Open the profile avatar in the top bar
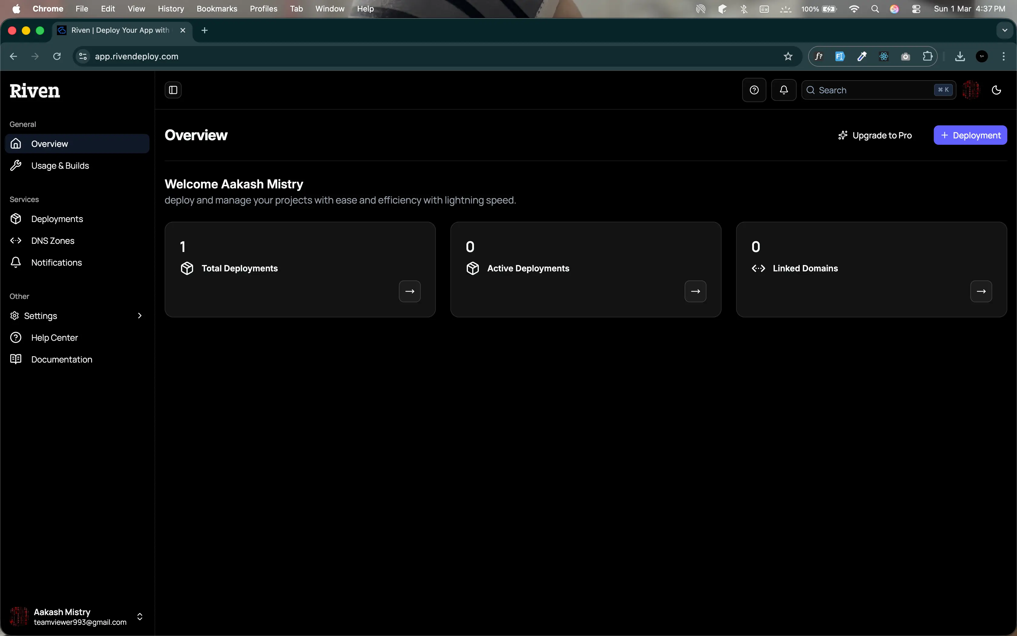The image size is (1017, 636). (971, 90)
